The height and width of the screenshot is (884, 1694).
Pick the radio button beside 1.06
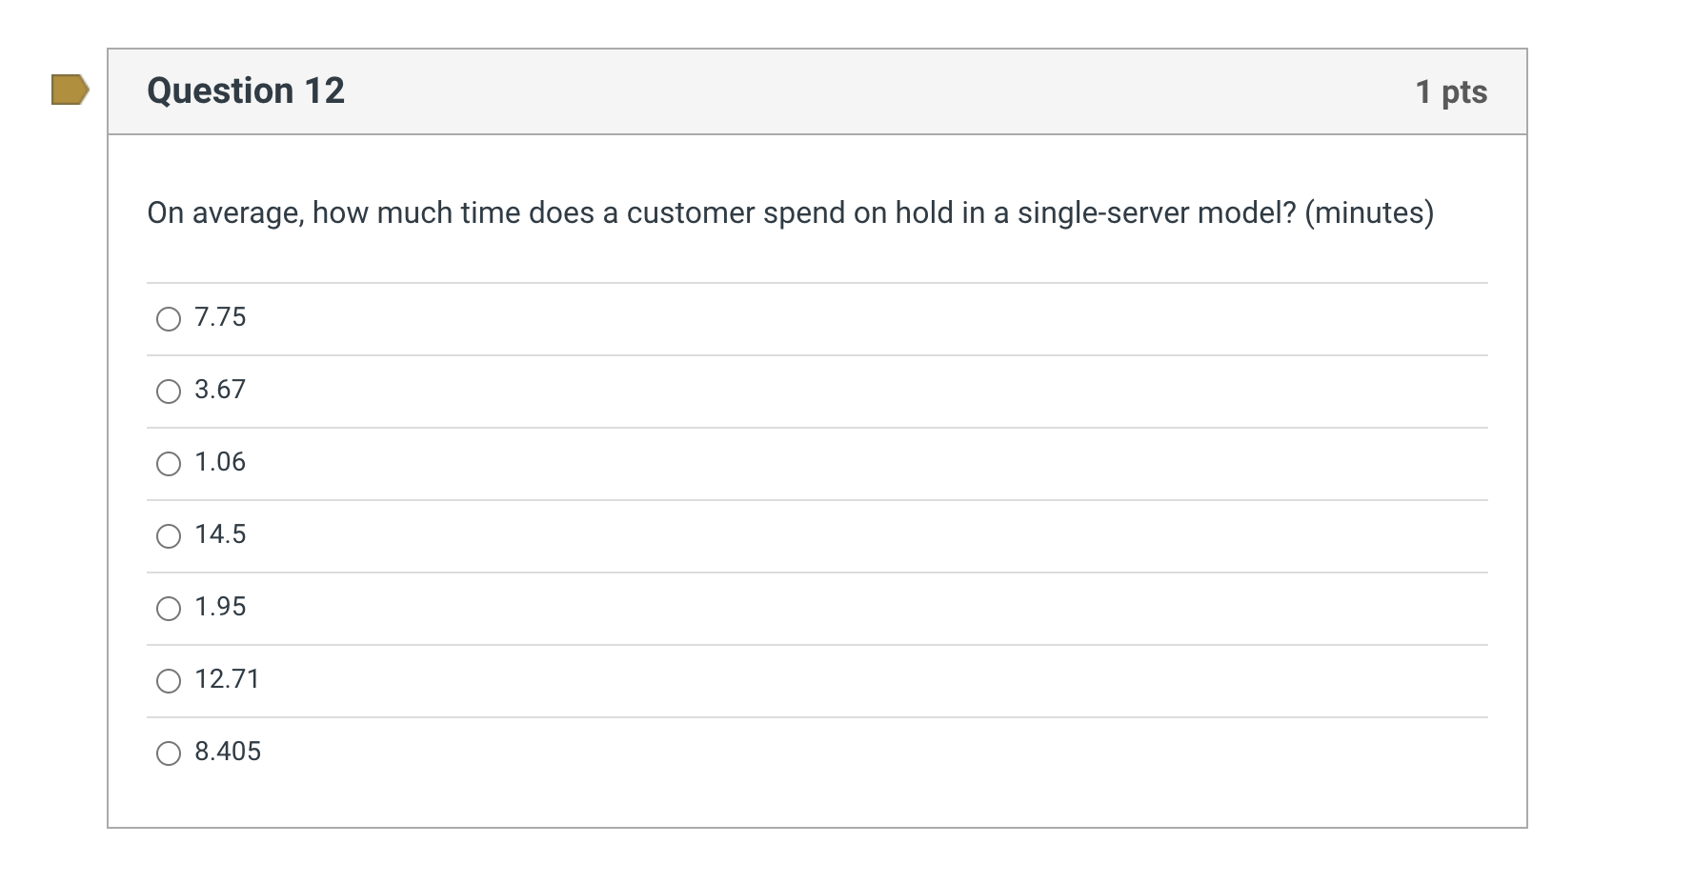[x=169, y=464]
